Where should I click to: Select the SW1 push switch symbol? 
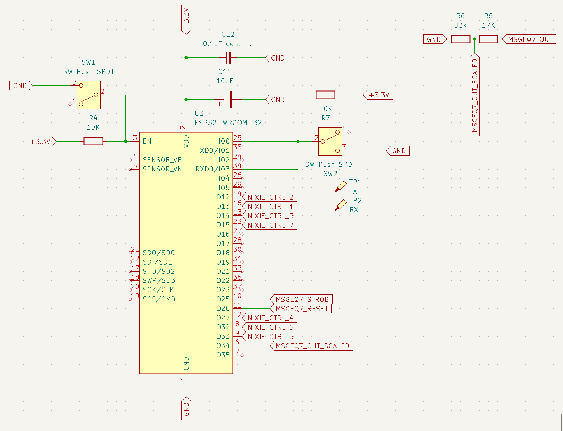pyautogui.click(x=89, y=95)
